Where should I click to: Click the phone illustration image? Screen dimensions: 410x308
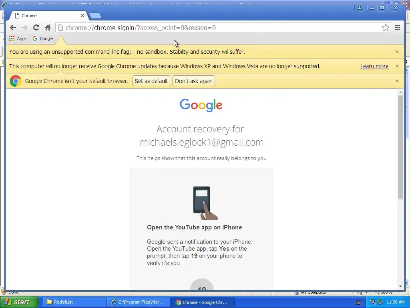point(205,203)
